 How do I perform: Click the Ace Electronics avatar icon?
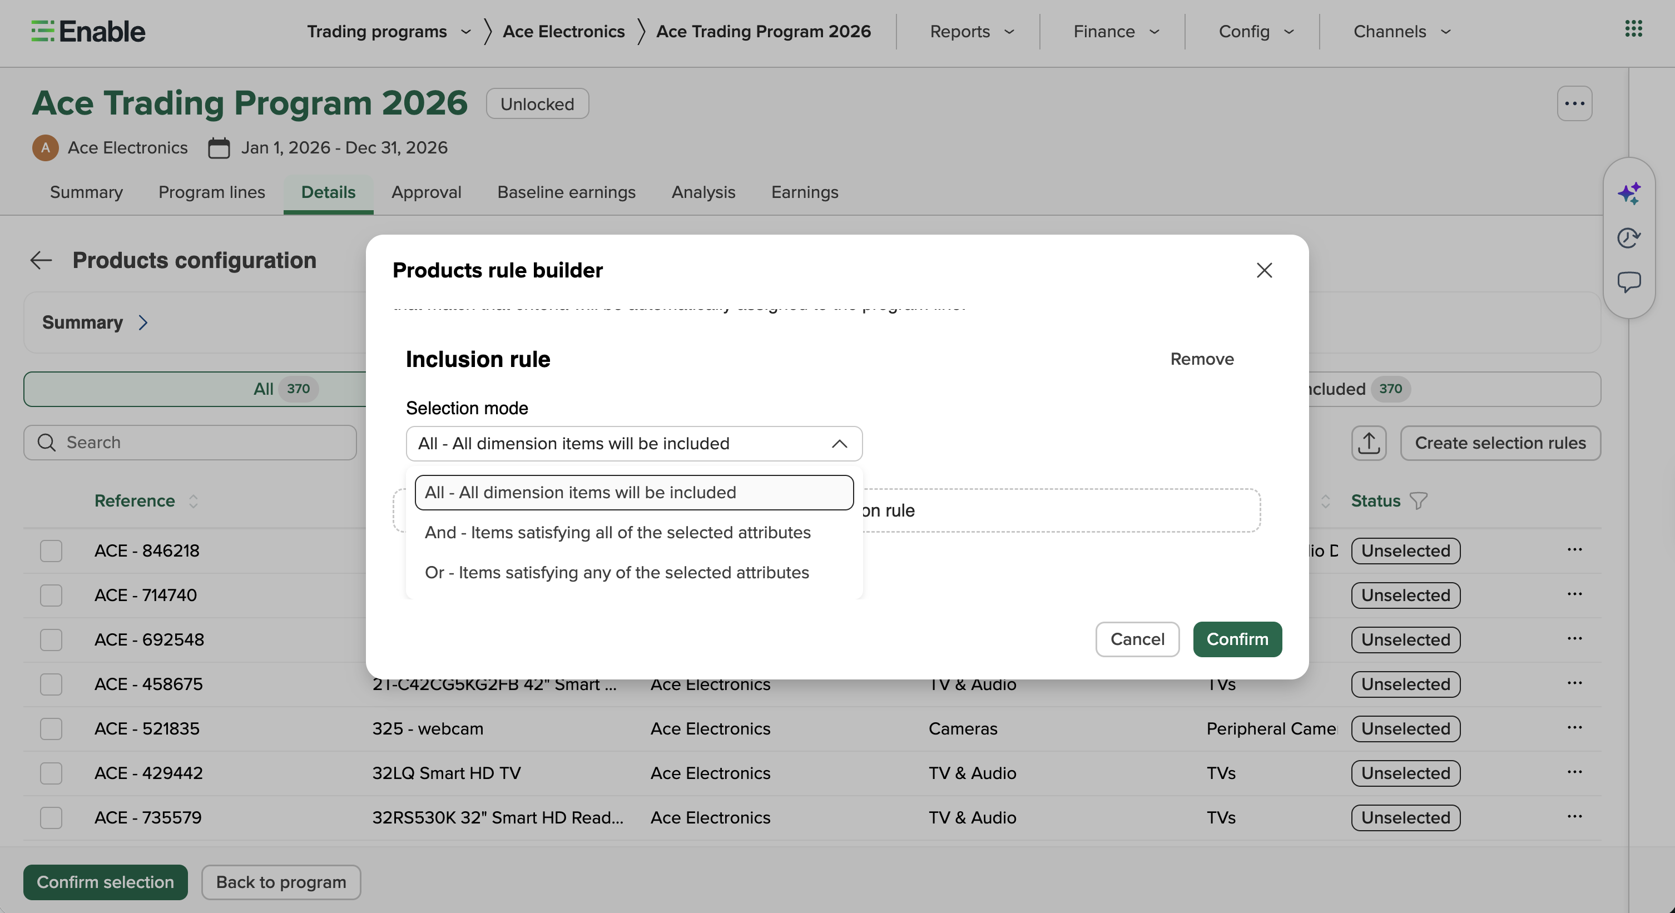tap(45, 147)
